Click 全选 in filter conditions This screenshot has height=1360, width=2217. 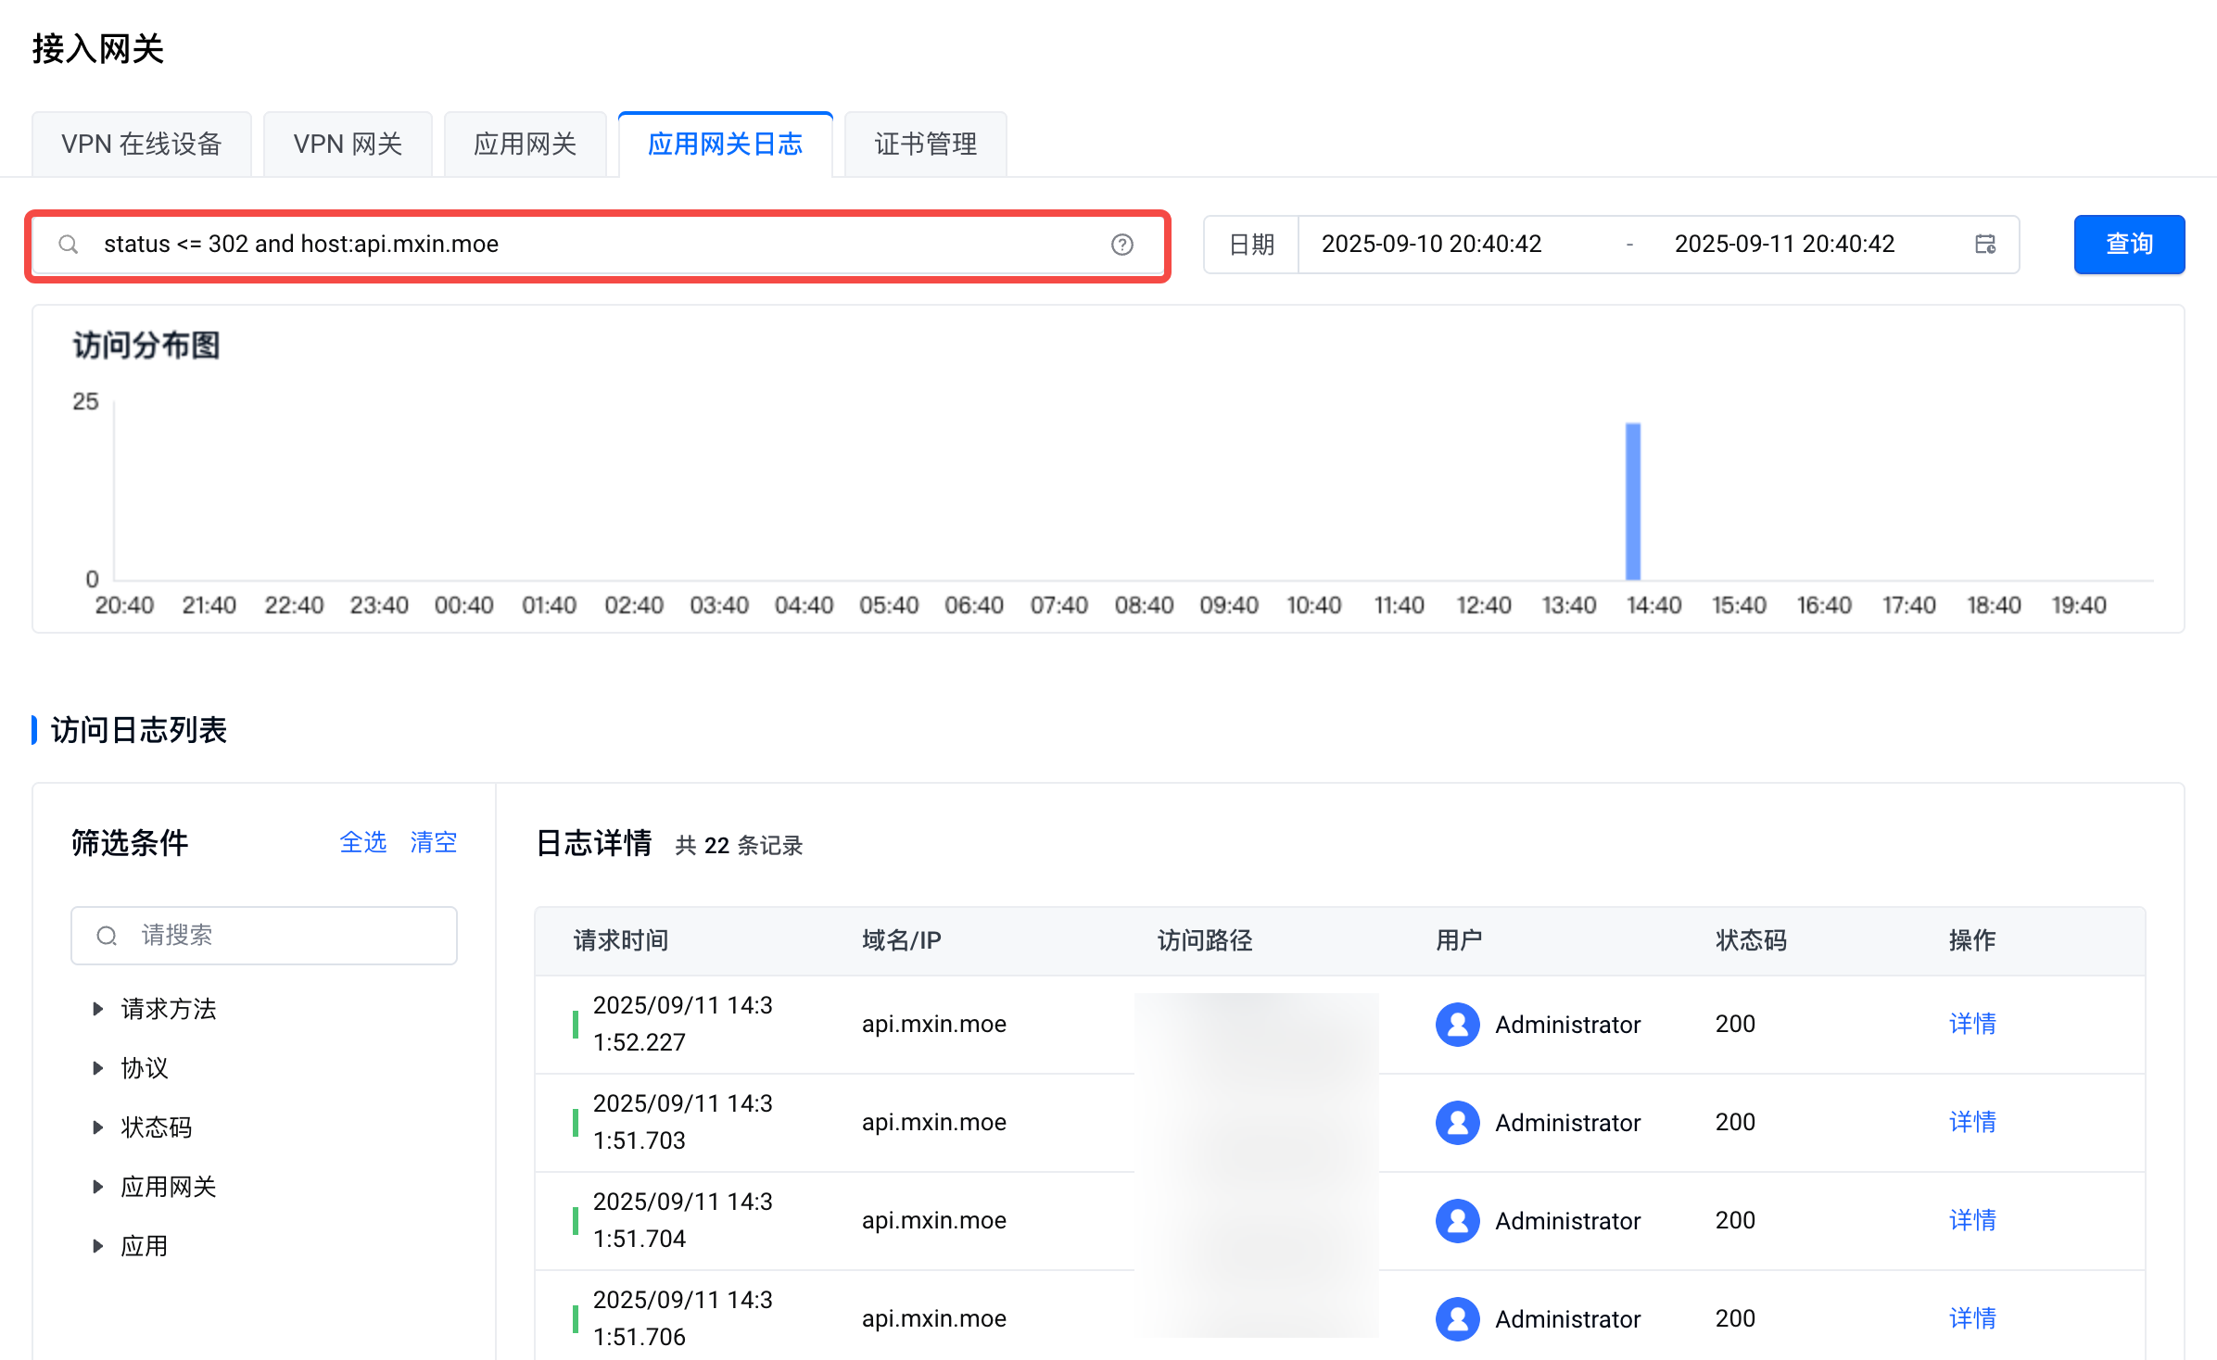(x=362, y=842)
